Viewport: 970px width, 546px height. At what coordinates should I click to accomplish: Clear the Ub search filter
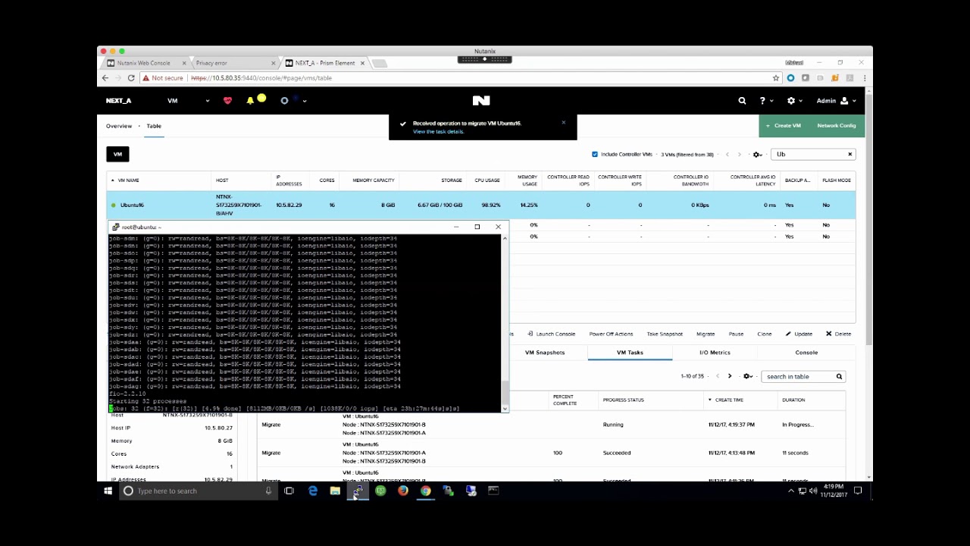(850, 154)
